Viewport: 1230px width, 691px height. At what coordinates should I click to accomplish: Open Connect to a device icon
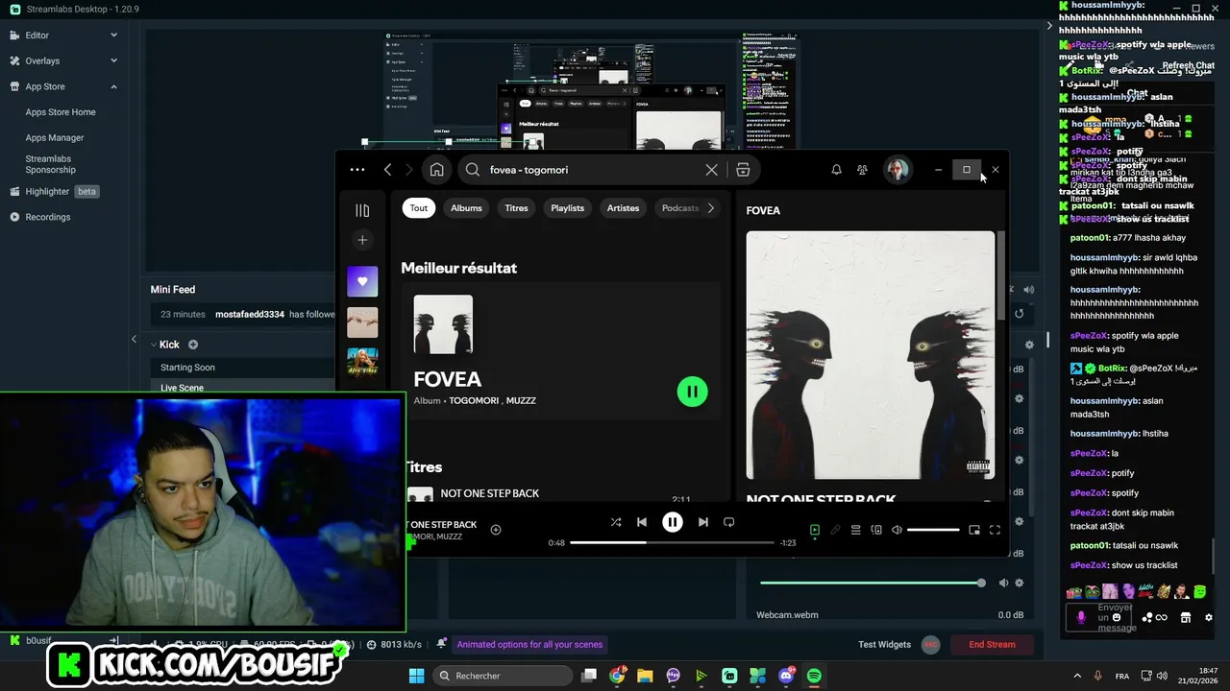click(876, 530)
